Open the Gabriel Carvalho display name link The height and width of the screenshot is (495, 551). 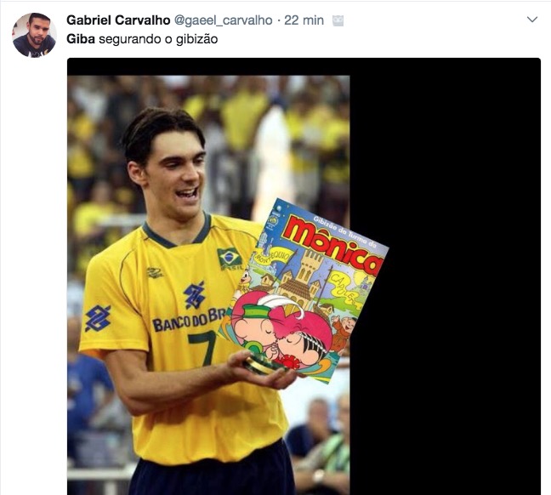tap(118, 20)
